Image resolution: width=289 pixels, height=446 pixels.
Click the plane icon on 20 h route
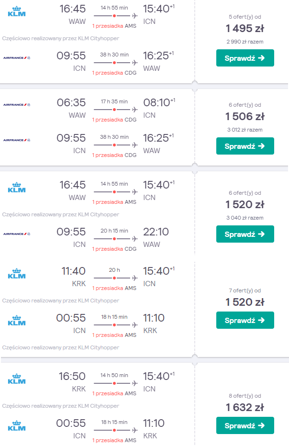pyautogui.click(x=134, y=278)
